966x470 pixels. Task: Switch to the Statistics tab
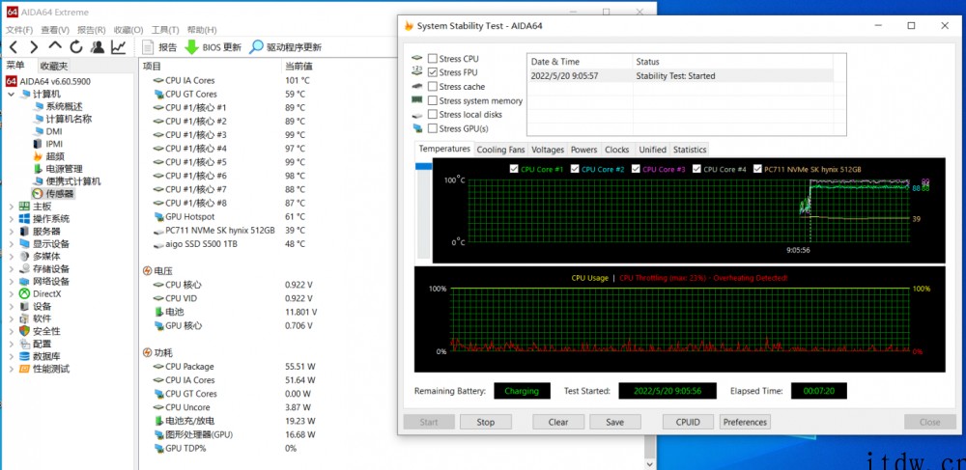click(x=690, y=150)
